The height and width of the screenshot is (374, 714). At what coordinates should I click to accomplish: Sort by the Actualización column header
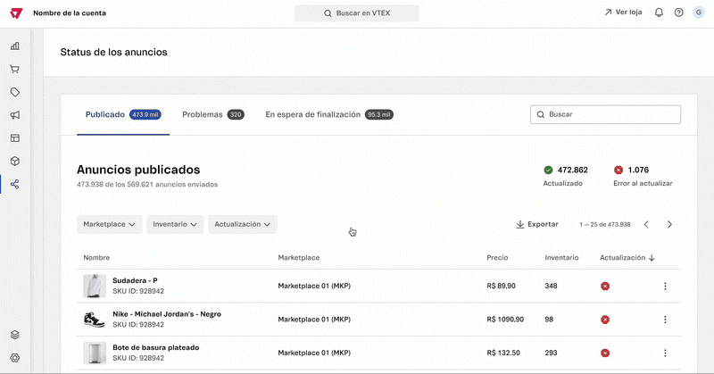[627, 258]
